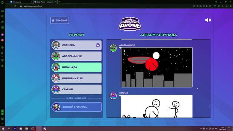Click the album panel scrollbar handle

click(210, 106)
